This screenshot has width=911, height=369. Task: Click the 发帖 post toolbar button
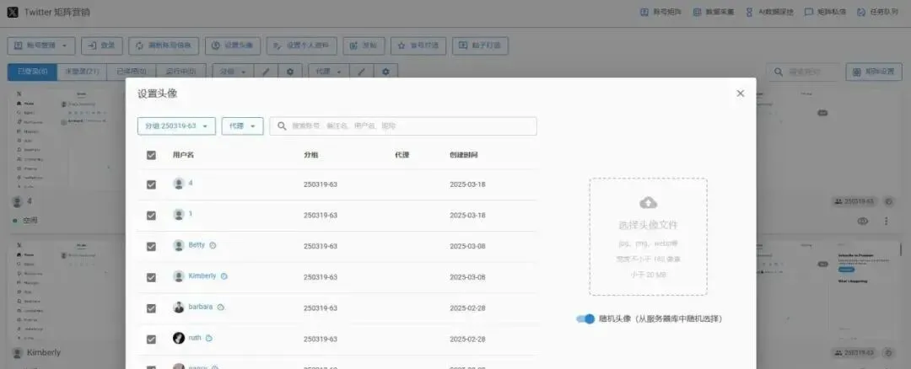point(364,45)
